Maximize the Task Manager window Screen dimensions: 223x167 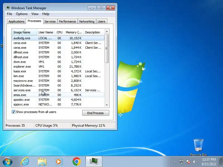pyautogui.click(x=101, y=8)
